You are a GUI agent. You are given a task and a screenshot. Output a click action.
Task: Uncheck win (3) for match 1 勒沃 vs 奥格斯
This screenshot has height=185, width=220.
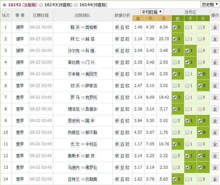point(175,27)
